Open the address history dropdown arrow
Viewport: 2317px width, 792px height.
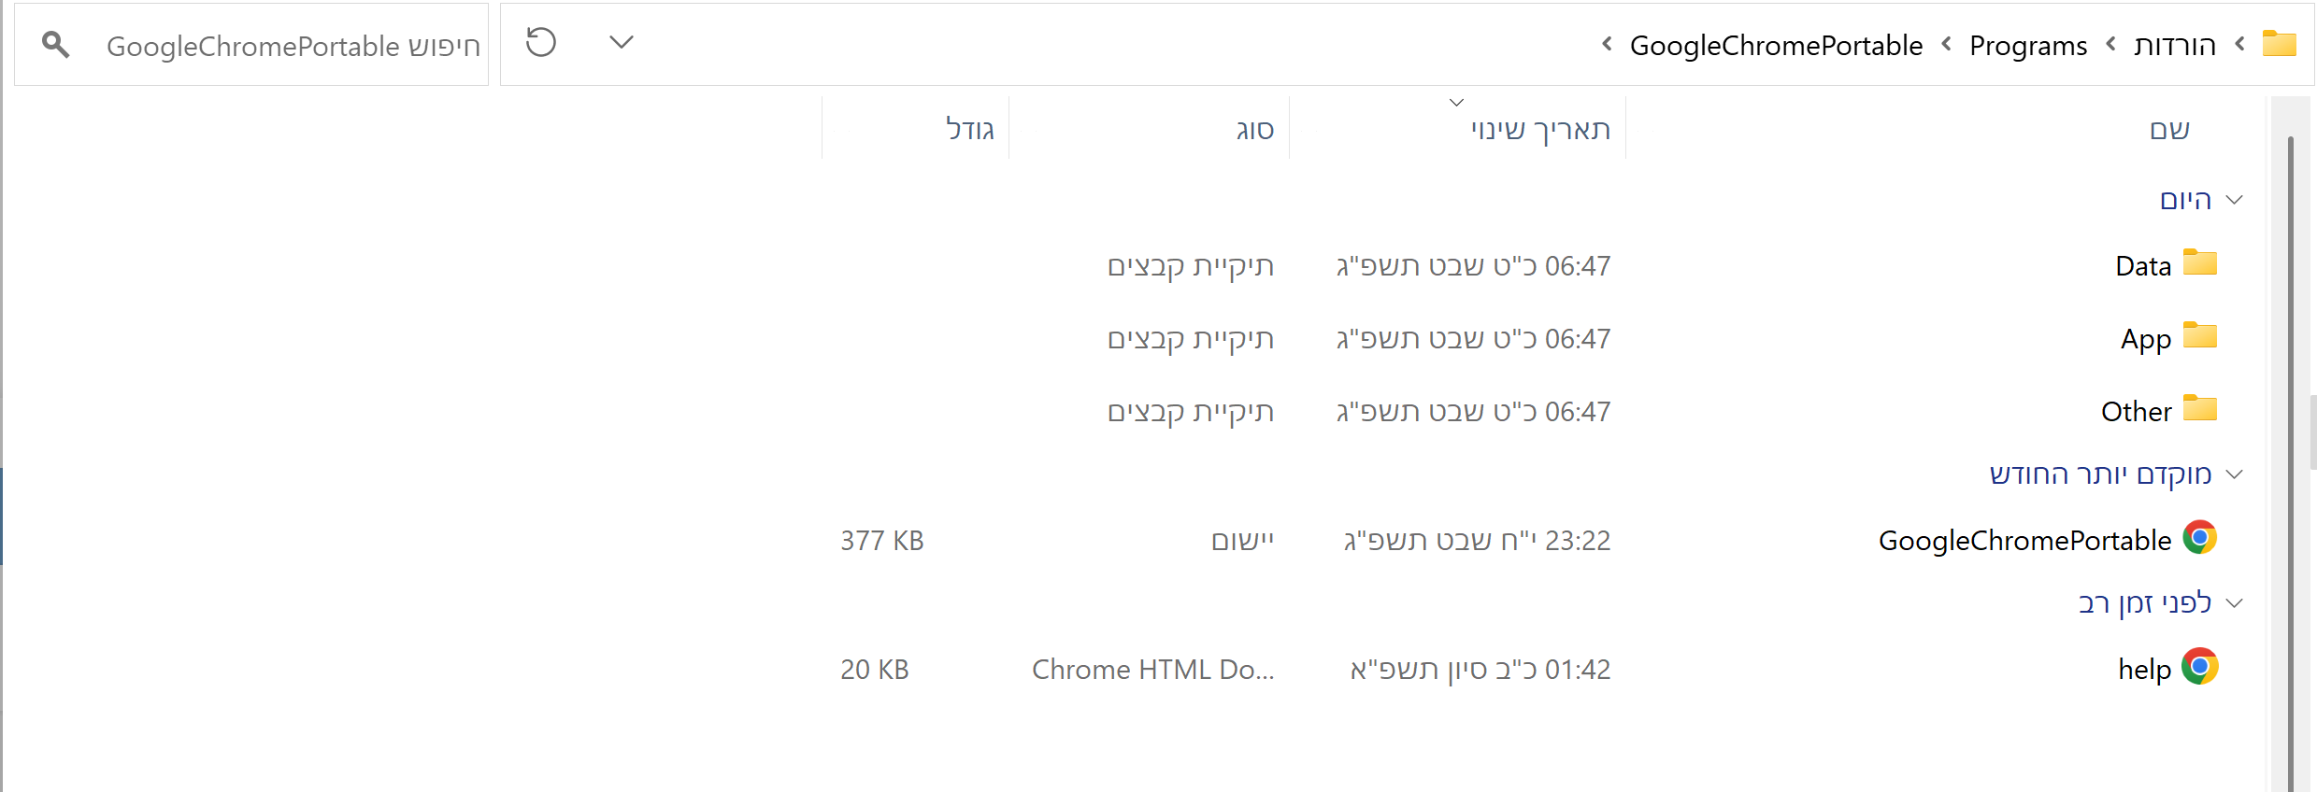[622, 42]
